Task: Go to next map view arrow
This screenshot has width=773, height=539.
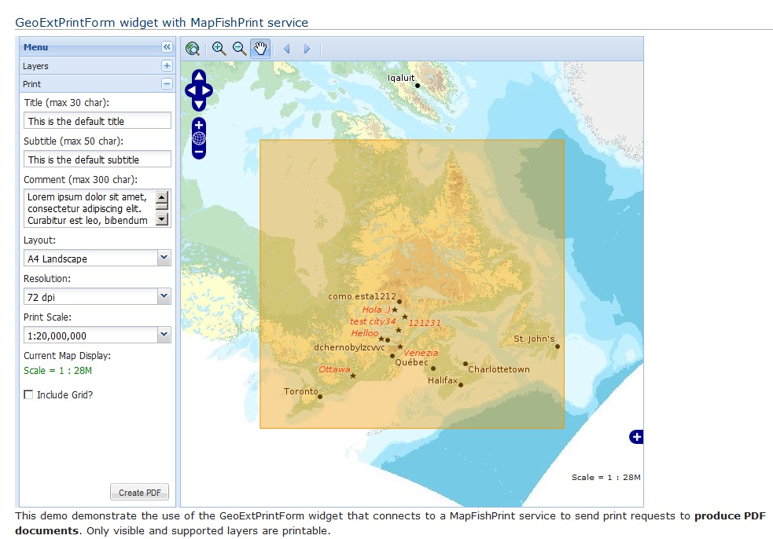Action: click(x=307, y=49)
